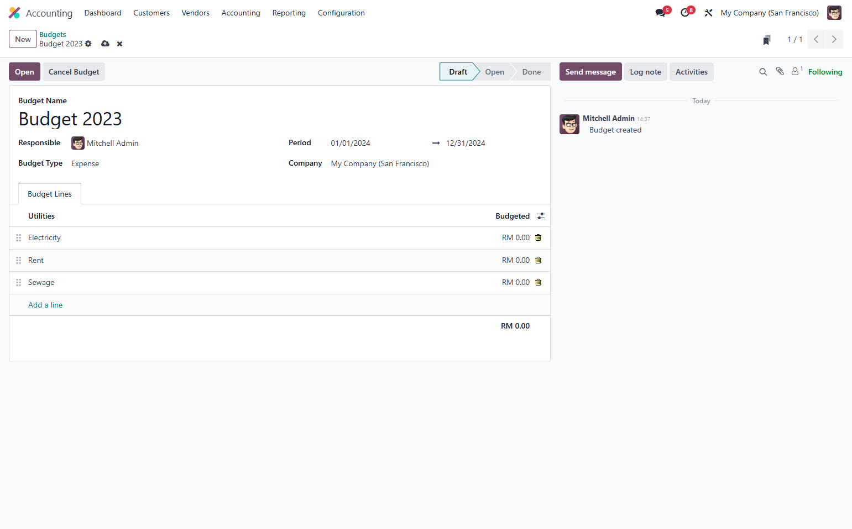The image size is (852, 529).
Task: Grab the Electricity row drag handle
Action: coord(18,237)
